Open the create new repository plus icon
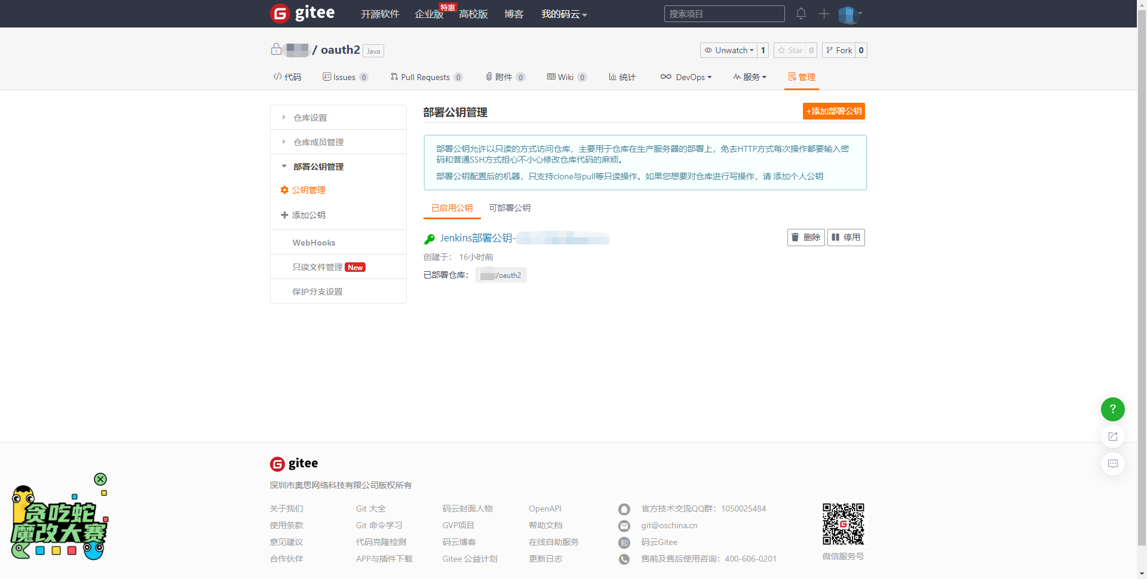The height and width of the screenshot is (579, 1147). (x=823, y=14)
